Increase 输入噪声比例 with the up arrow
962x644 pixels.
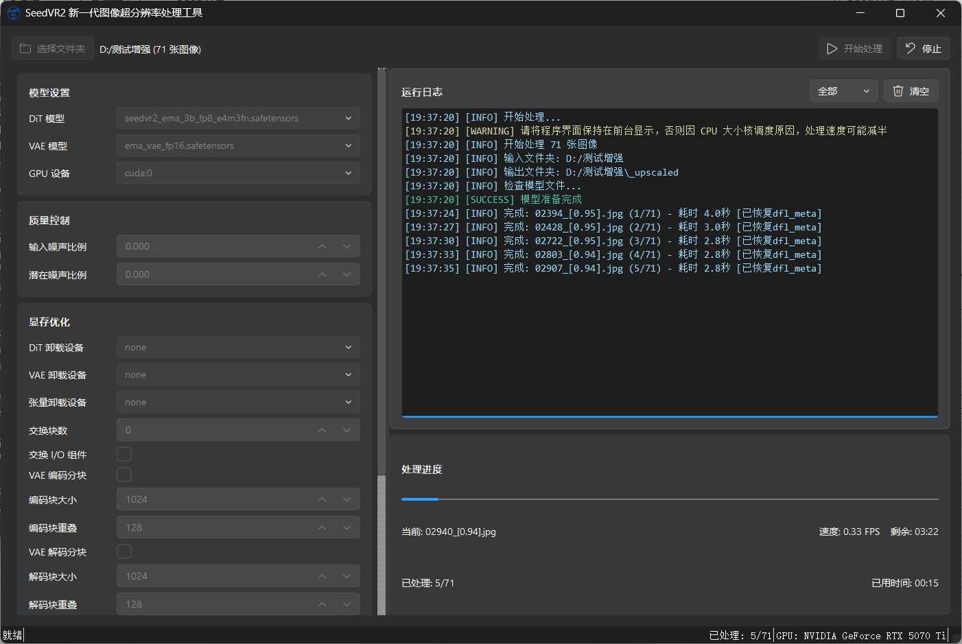tap(322, 246)
